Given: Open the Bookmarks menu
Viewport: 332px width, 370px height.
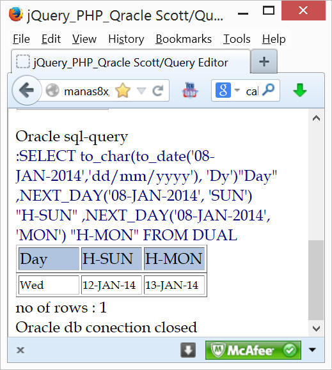Looking at the screenshot, I should click(184, 39).
